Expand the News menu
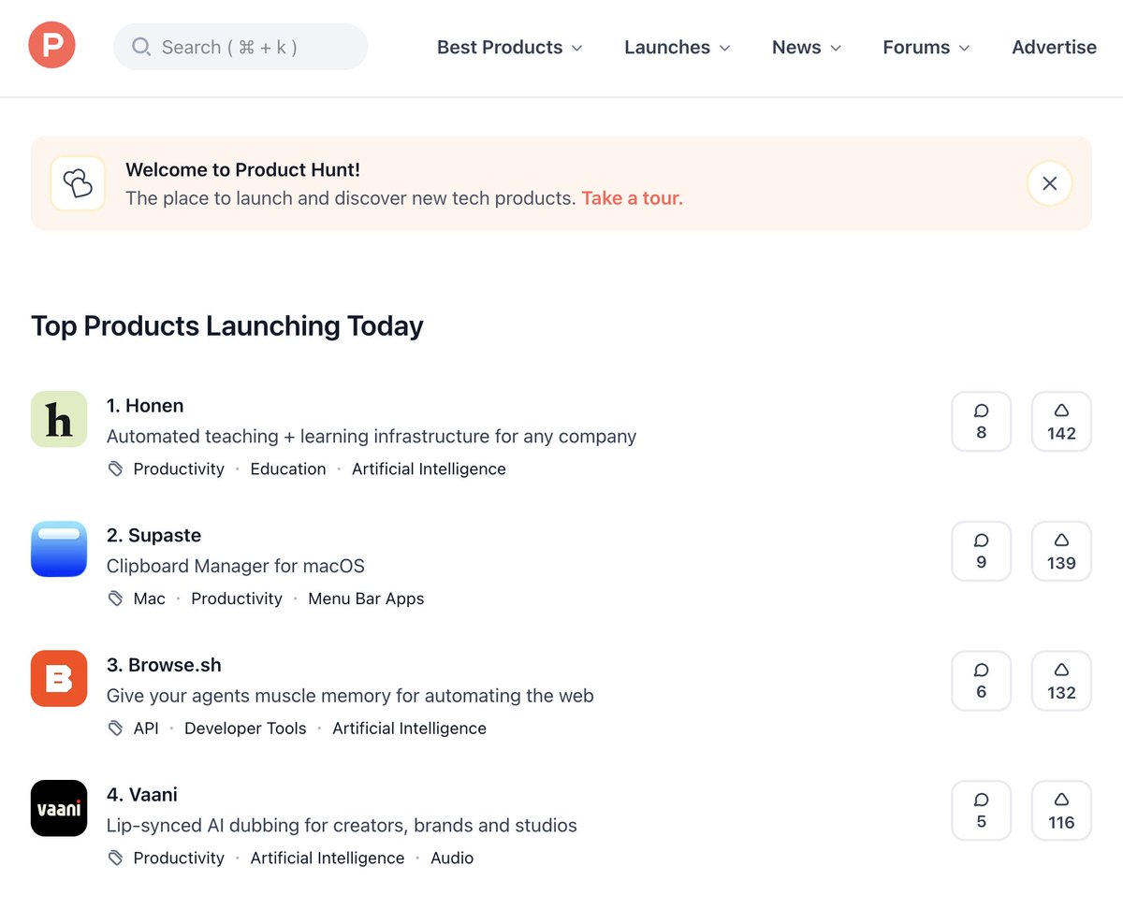 [807, 47]
